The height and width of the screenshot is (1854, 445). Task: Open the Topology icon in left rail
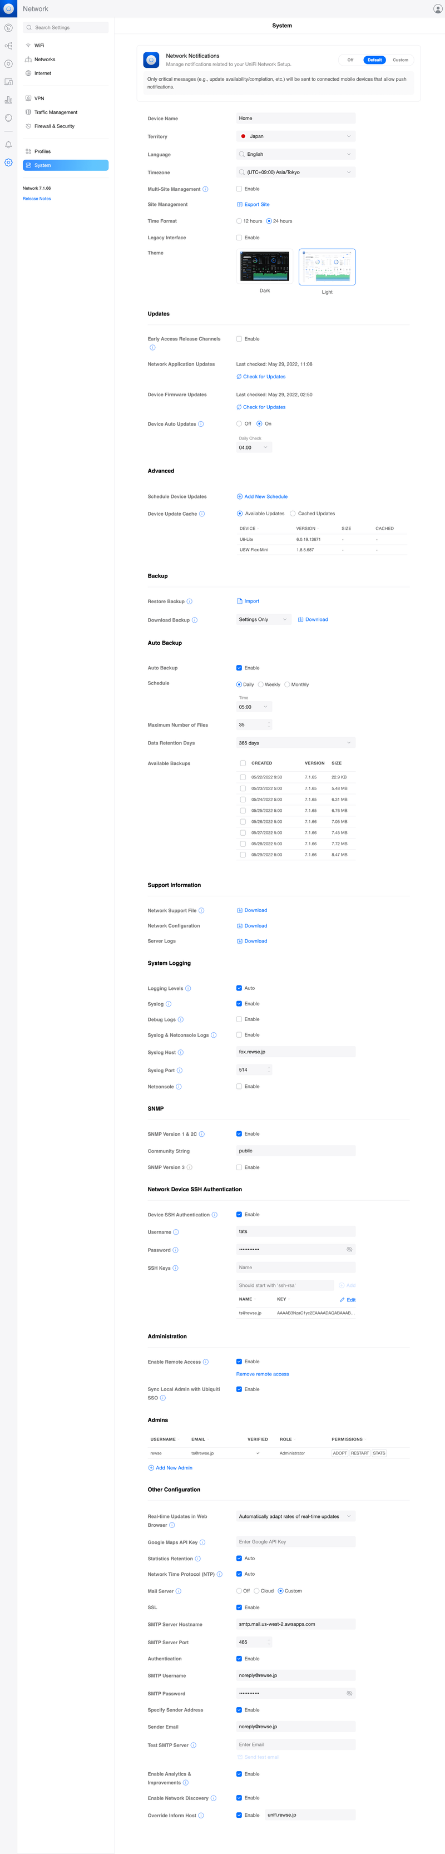pyautogui.click(x=9, y=46)
